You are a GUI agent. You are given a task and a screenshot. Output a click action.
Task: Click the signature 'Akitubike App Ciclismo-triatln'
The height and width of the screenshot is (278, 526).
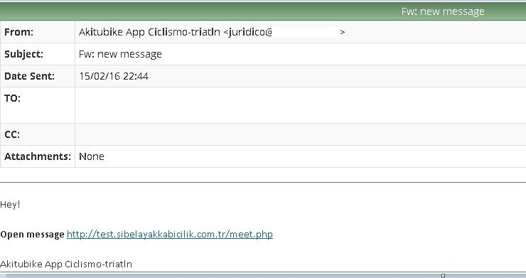click(x=66, y=264)
